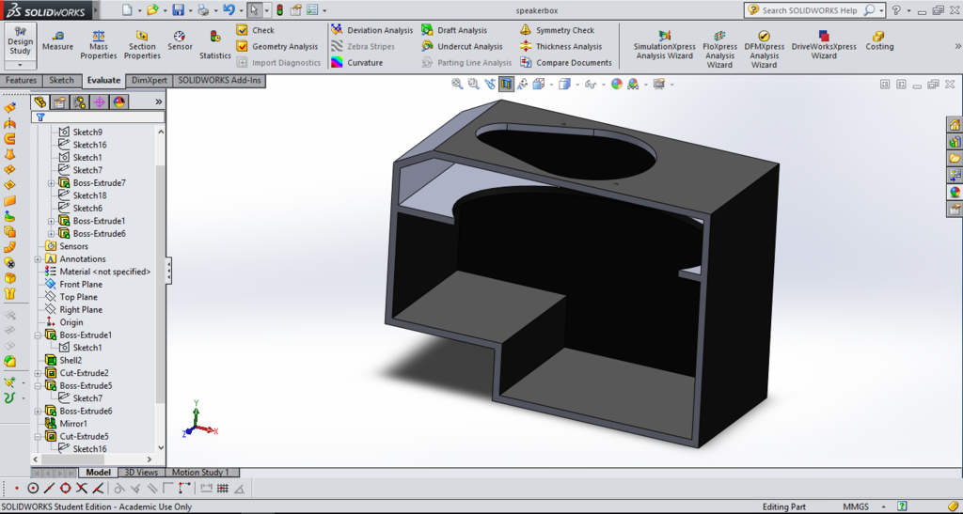This screenshot has width=963, height=514.
Task: Open the MMGS unit system dropdown
Action: 883,506
